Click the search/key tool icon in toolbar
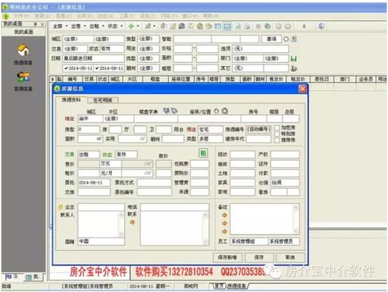This screenshot has height=292, width=388. click(148, 26)
